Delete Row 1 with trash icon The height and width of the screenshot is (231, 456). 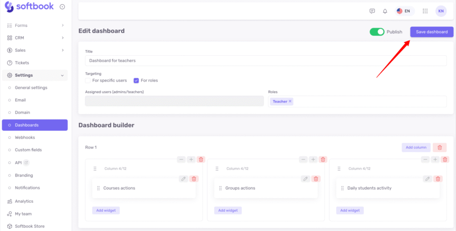pos(440,147)
